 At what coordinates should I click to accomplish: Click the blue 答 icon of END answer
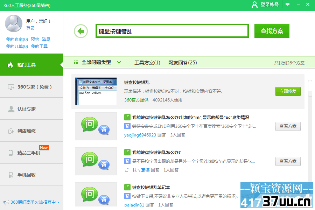click(x=127, y=126)
